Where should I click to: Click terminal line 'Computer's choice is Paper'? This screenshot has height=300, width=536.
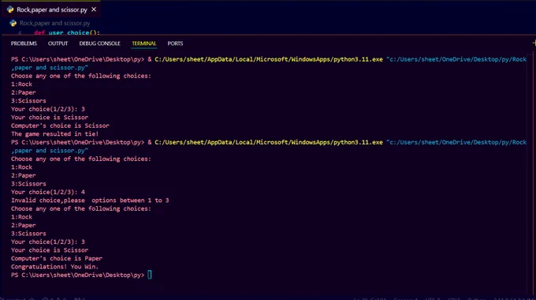[57, 259]
